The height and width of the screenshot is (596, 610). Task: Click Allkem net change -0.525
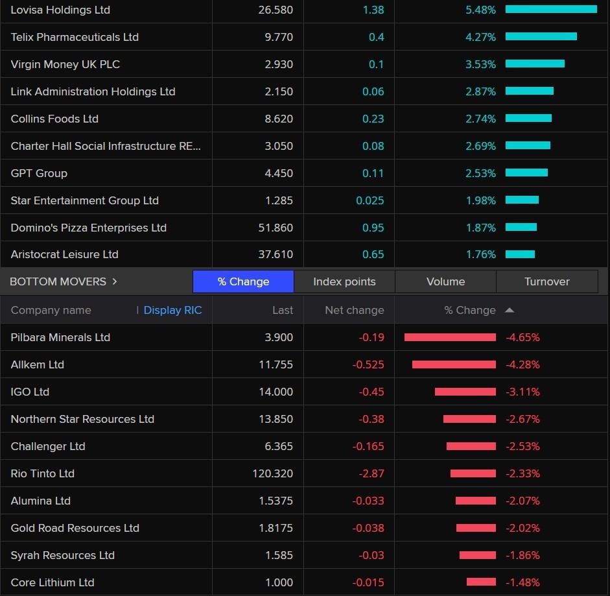click(x=368, y=364)
